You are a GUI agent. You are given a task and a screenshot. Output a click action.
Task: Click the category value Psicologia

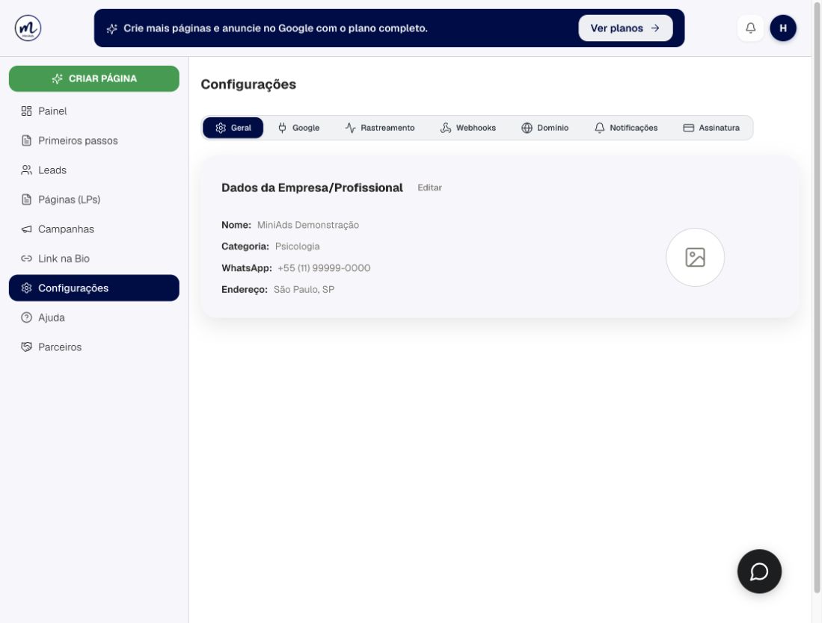[x=297, y=247]
